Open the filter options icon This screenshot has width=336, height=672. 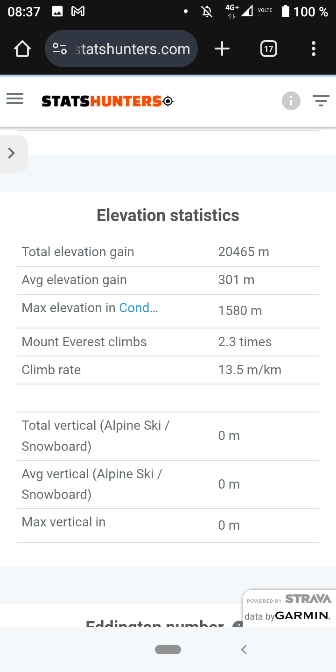click(321, 101)
